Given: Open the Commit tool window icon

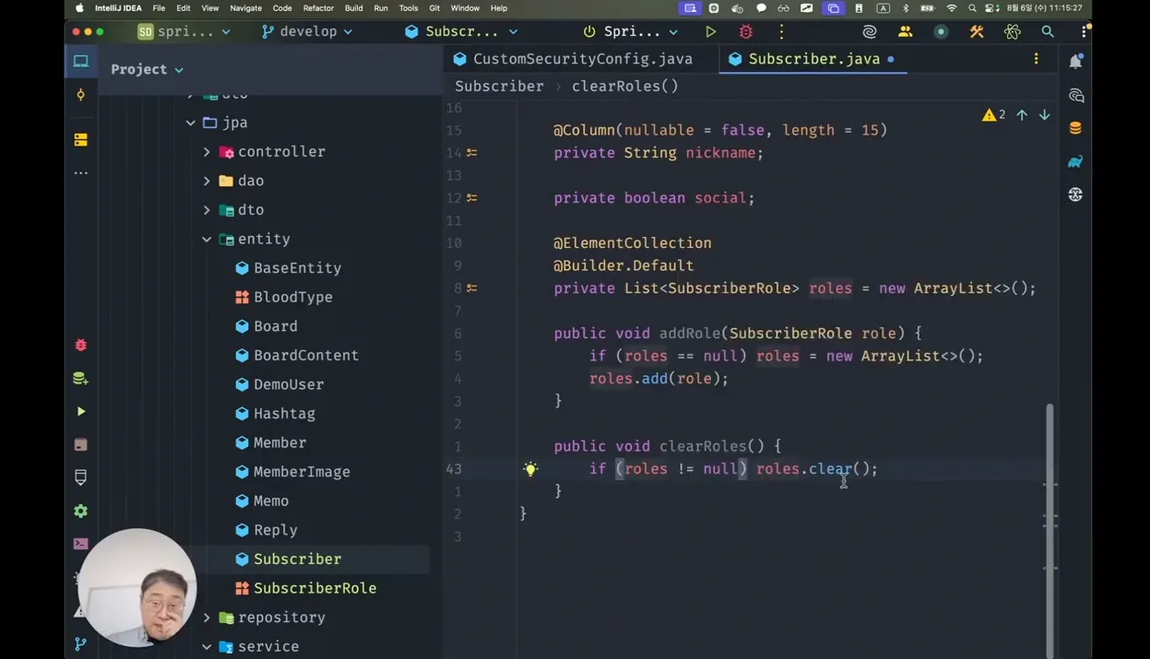Looking at the screenshot, I should tap(81, 95).
